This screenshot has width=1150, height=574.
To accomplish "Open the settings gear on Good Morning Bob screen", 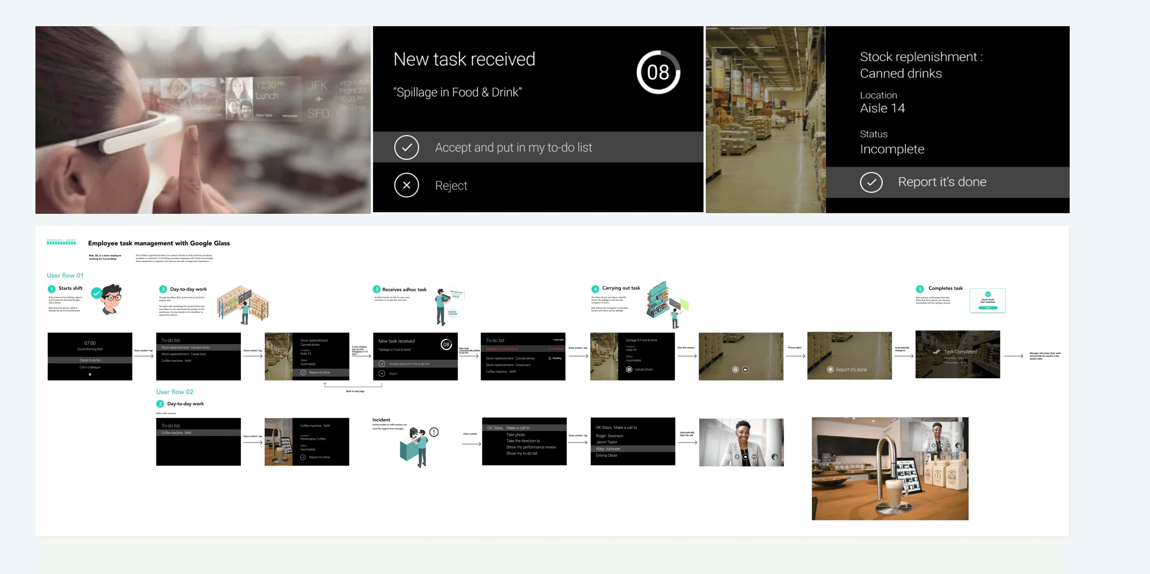I will point(90,374).
